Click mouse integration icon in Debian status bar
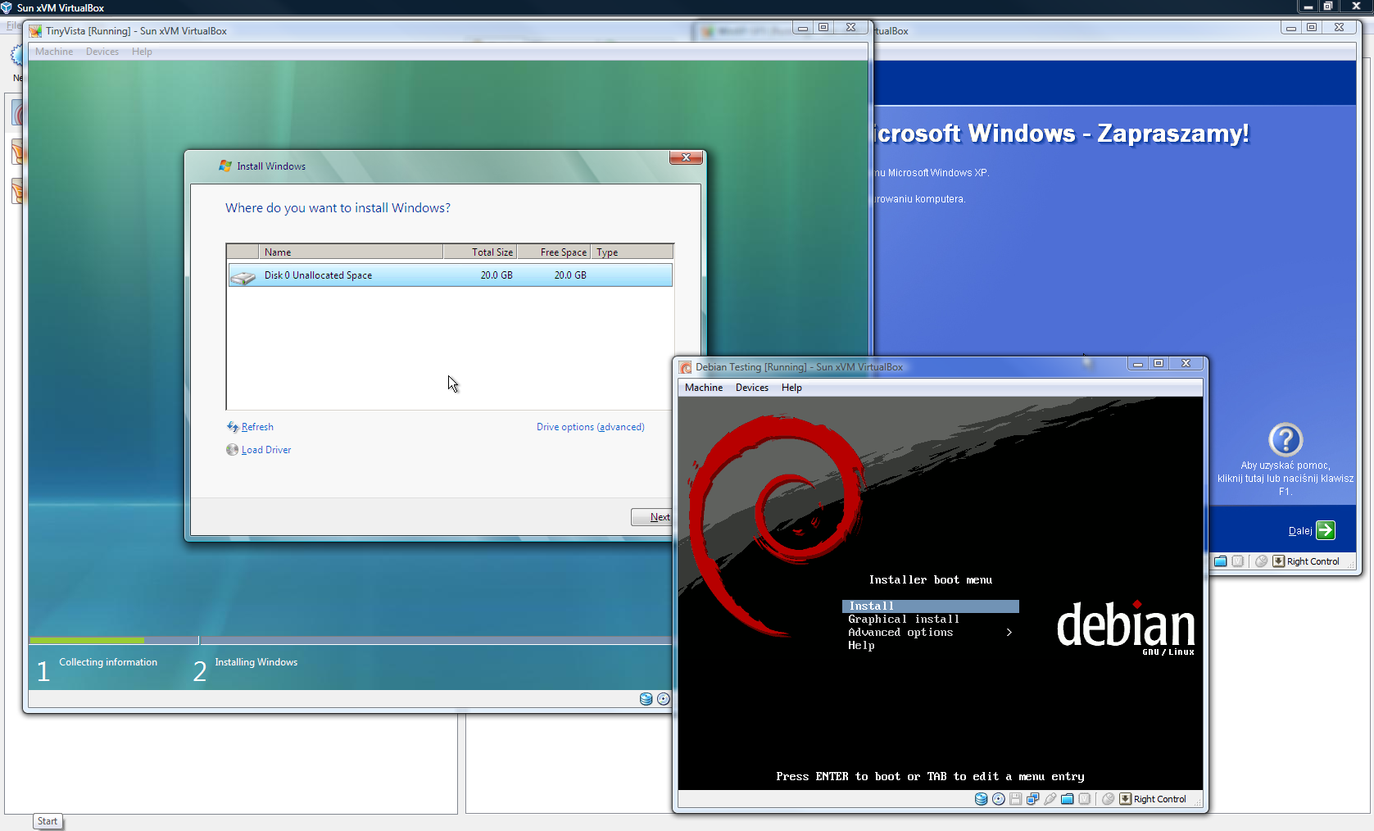 pos(1108,799)
